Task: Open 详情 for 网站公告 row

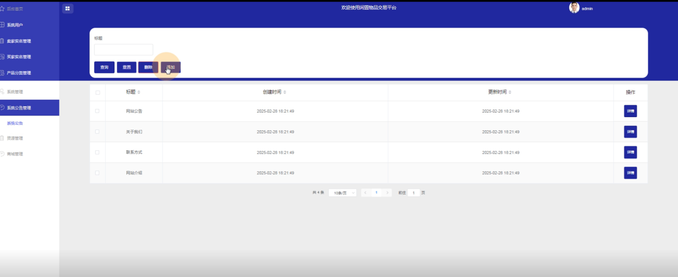Action: point(630,111)
